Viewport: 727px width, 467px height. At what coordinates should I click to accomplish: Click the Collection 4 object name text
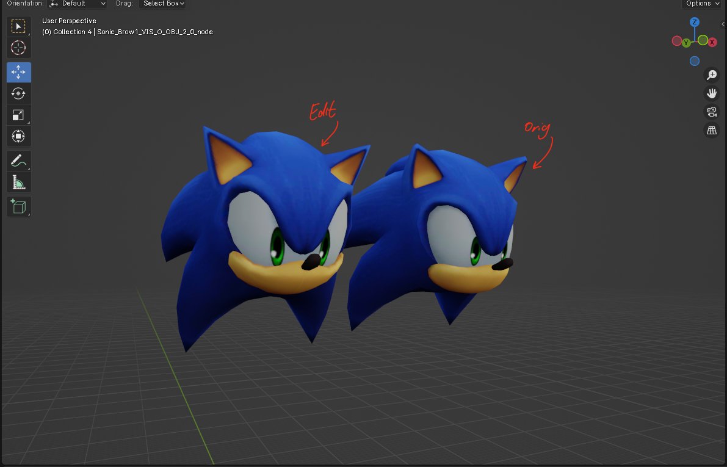pyautogui.click(x=128, y=32)
